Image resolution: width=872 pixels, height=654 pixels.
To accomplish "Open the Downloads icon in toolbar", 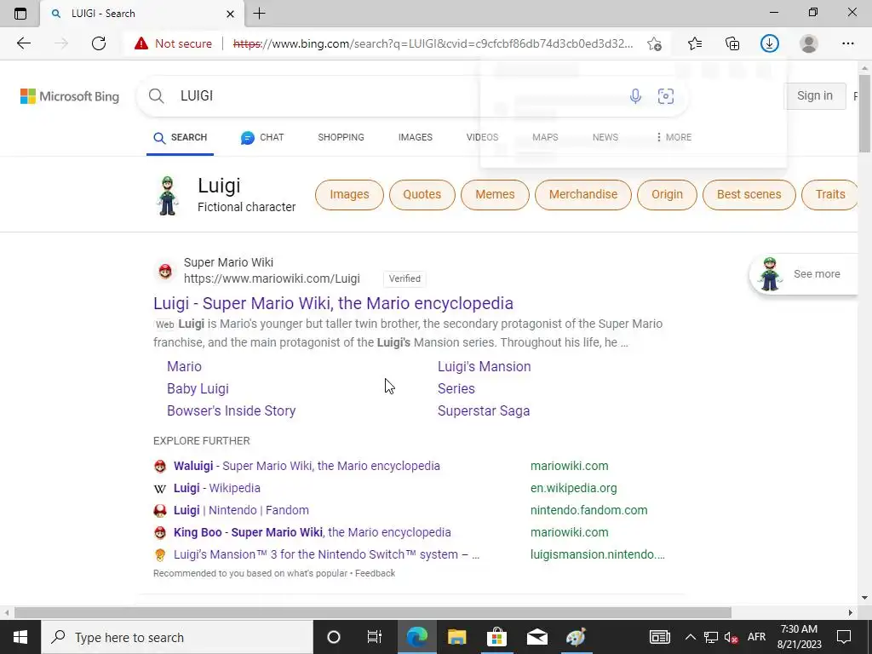I will pos(770,43).
